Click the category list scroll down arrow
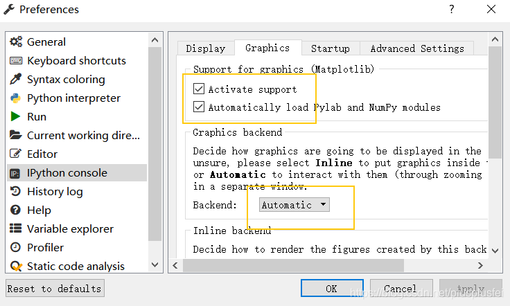The image size is (510, 306). click(x=155, y=264)
